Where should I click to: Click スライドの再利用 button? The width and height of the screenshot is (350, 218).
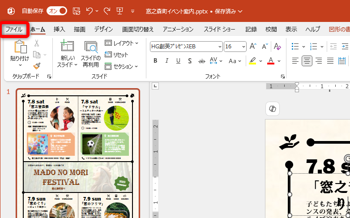tap(91, 54)
